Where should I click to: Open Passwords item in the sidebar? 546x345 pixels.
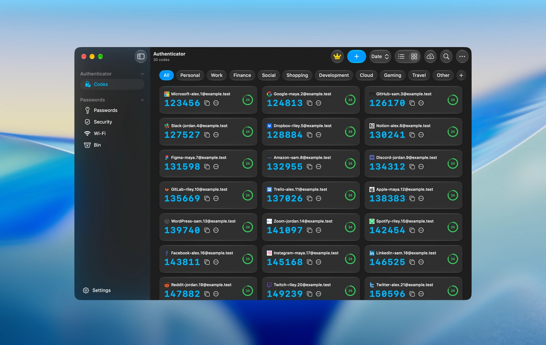(112, 110)
